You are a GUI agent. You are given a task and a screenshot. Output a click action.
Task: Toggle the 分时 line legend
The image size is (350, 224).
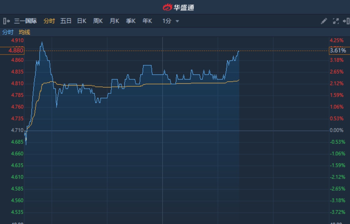click(8, 32)
